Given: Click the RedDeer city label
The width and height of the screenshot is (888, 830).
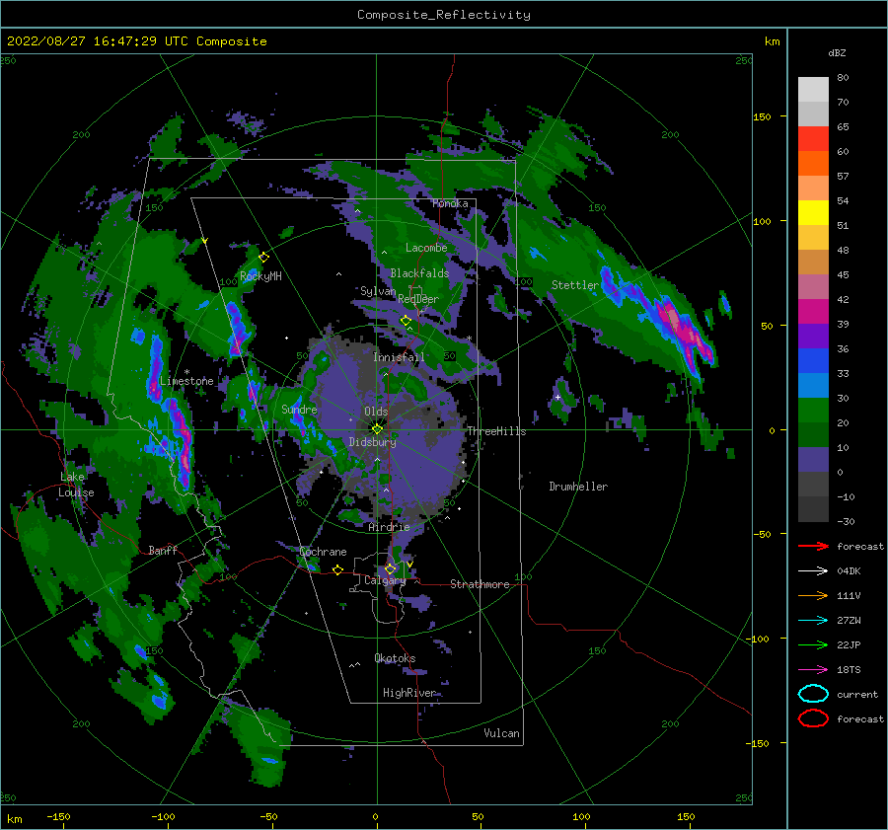Looking at the screenshot, I should [x=418, y=299].
